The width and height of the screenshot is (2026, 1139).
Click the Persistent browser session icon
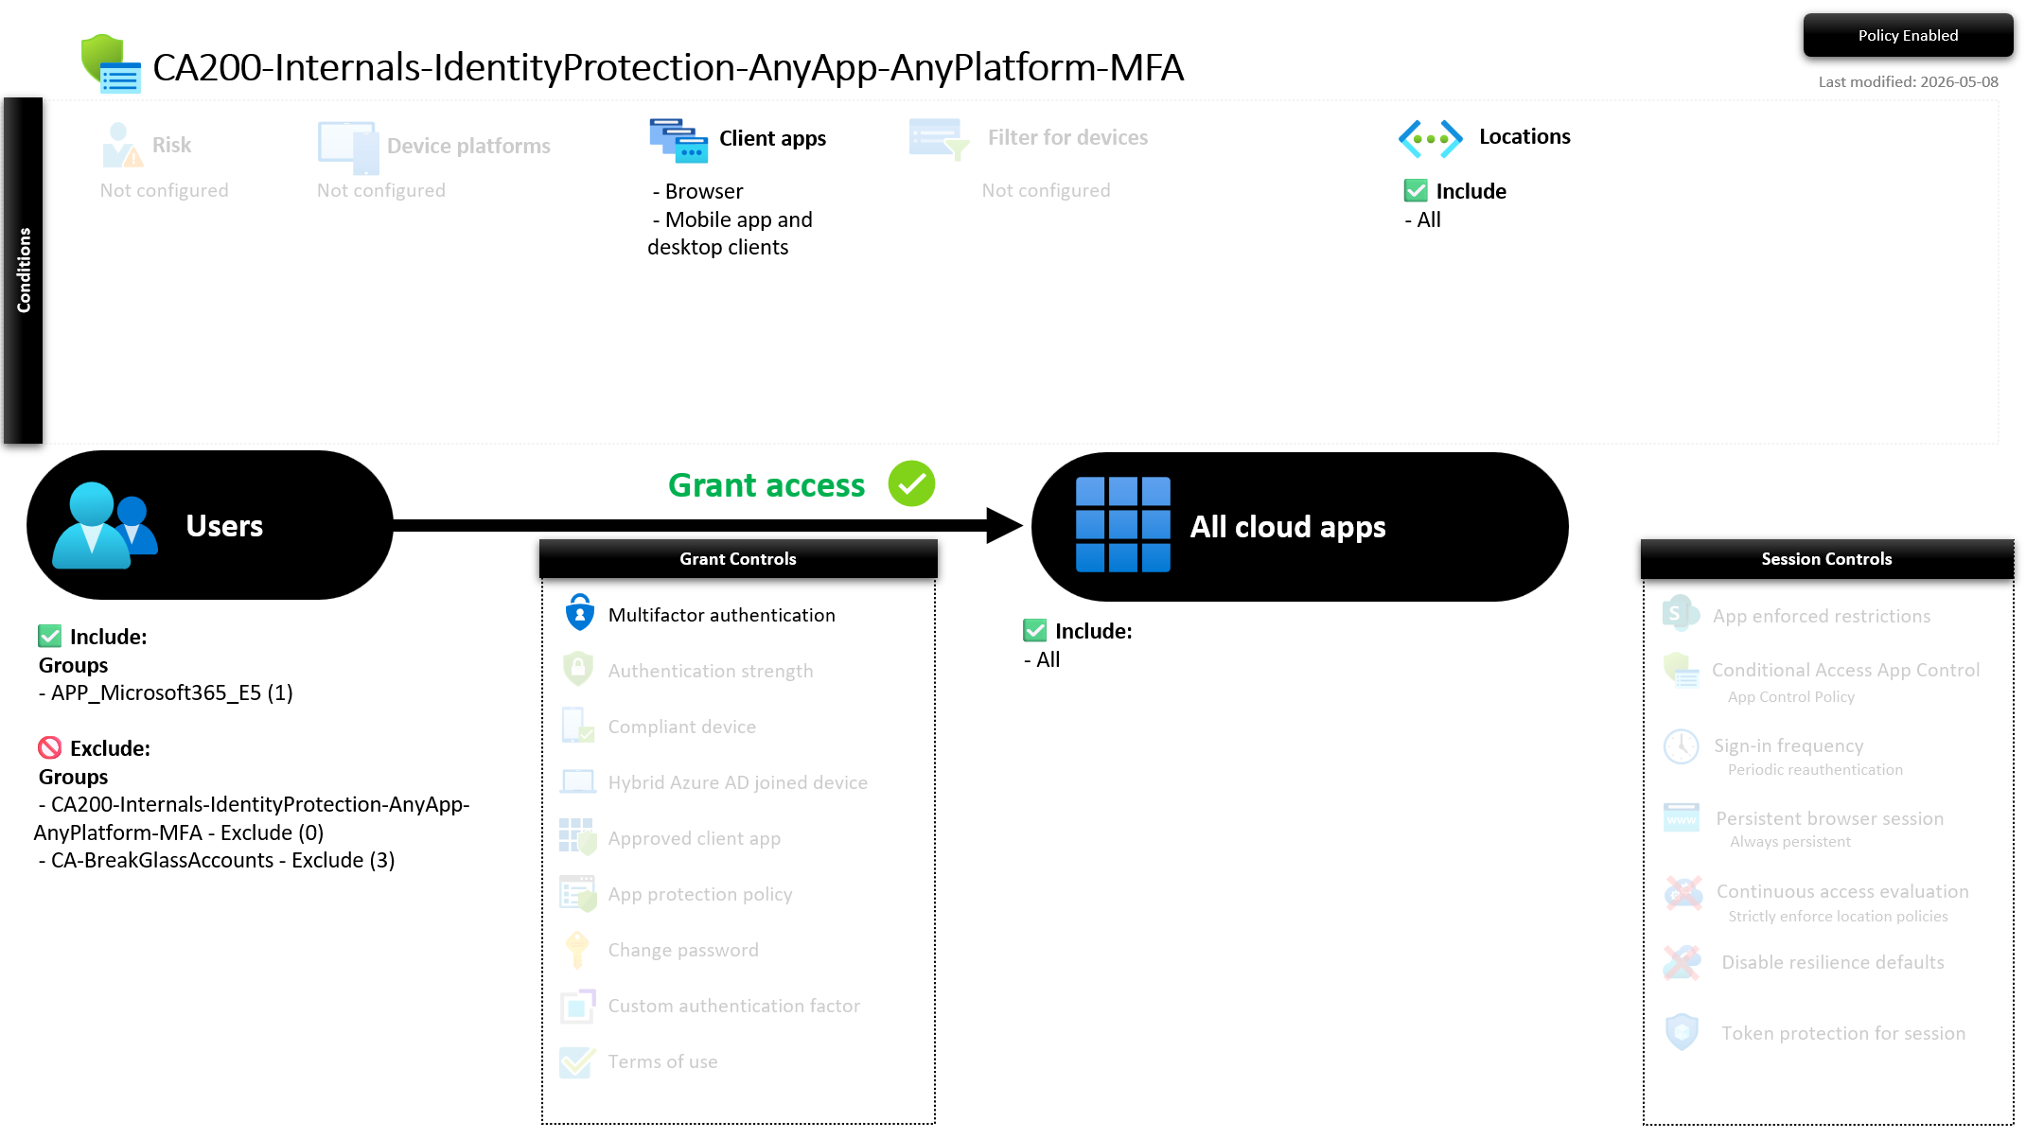[x=1682, y=817]
